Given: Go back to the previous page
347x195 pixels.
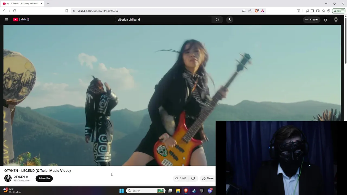Looking at the screenshot, I should point(4,11).
